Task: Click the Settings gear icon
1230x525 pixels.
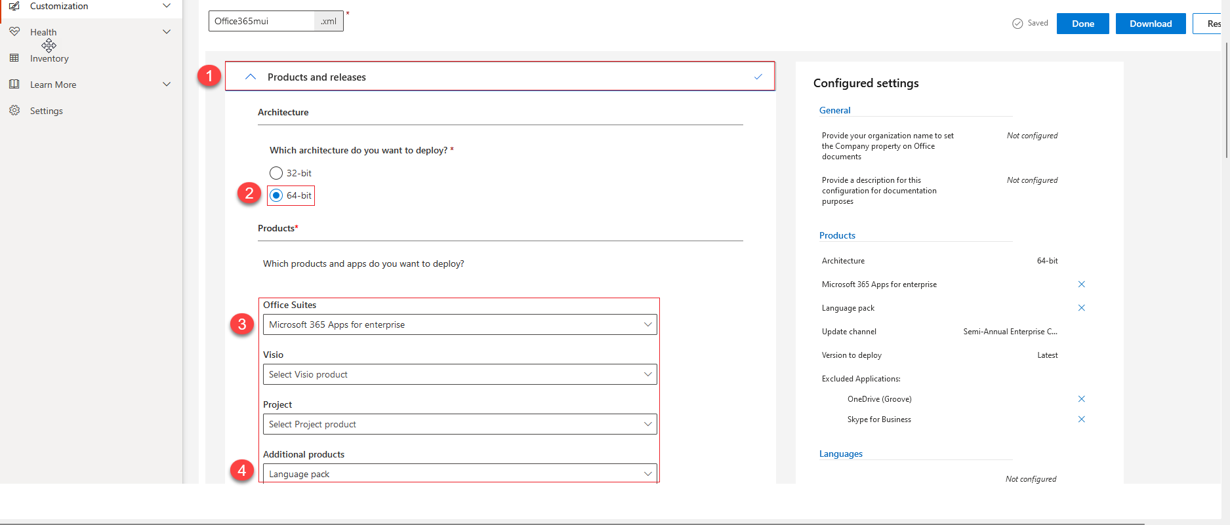Action: (14, 110)
